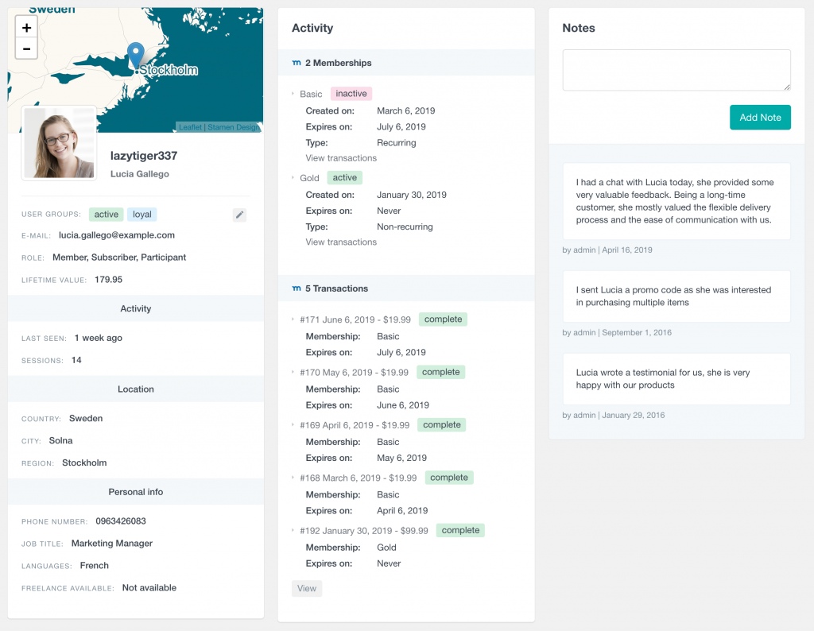Click the 'complete' badge on transaction #170
The height and width of the screenshot is (631, 814).
[440, 372]
